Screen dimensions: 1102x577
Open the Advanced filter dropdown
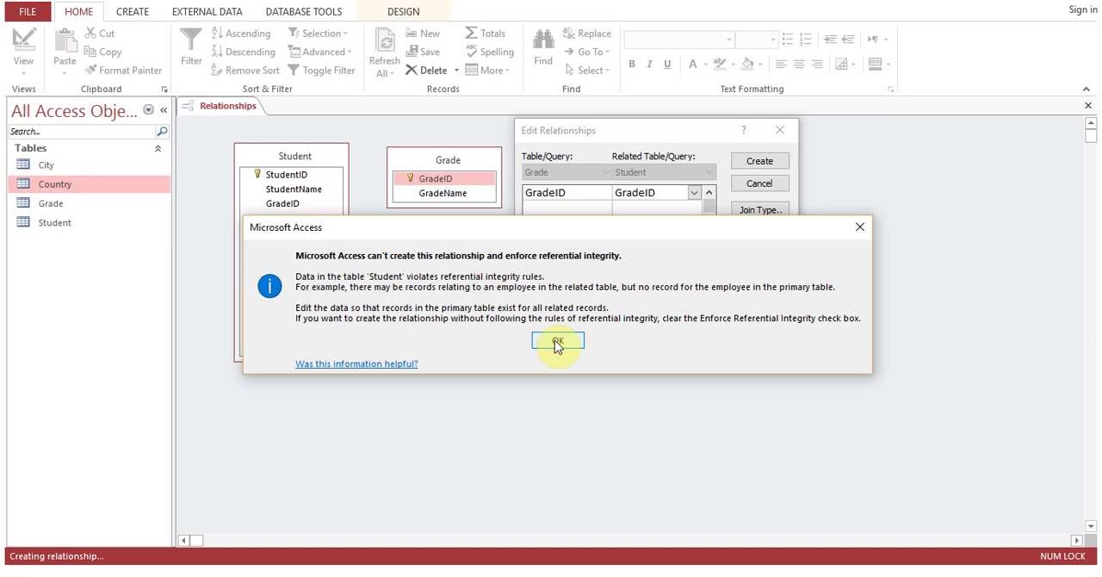[x=319, y=52]
